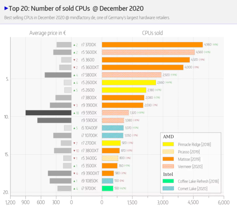
Task: Select the hatched Comet Lake legend swatch
Action: tap(168, 189)
